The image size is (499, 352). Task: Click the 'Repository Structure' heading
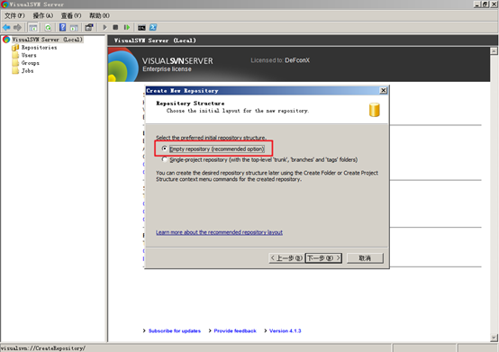click(190, 104)
